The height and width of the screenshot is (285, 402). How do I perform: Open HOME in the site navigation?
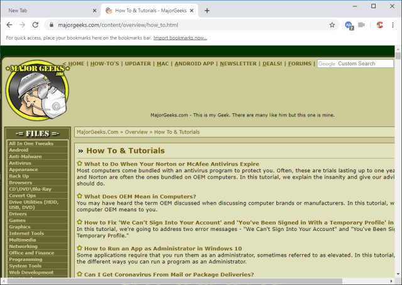pos(76,64)
